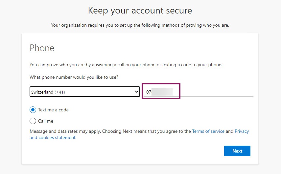Viewport: 281px width, 174px height.
Task: Open the Switzerland (+41) country dropdown
Action: pyautogui.click(x=85, y=92)
